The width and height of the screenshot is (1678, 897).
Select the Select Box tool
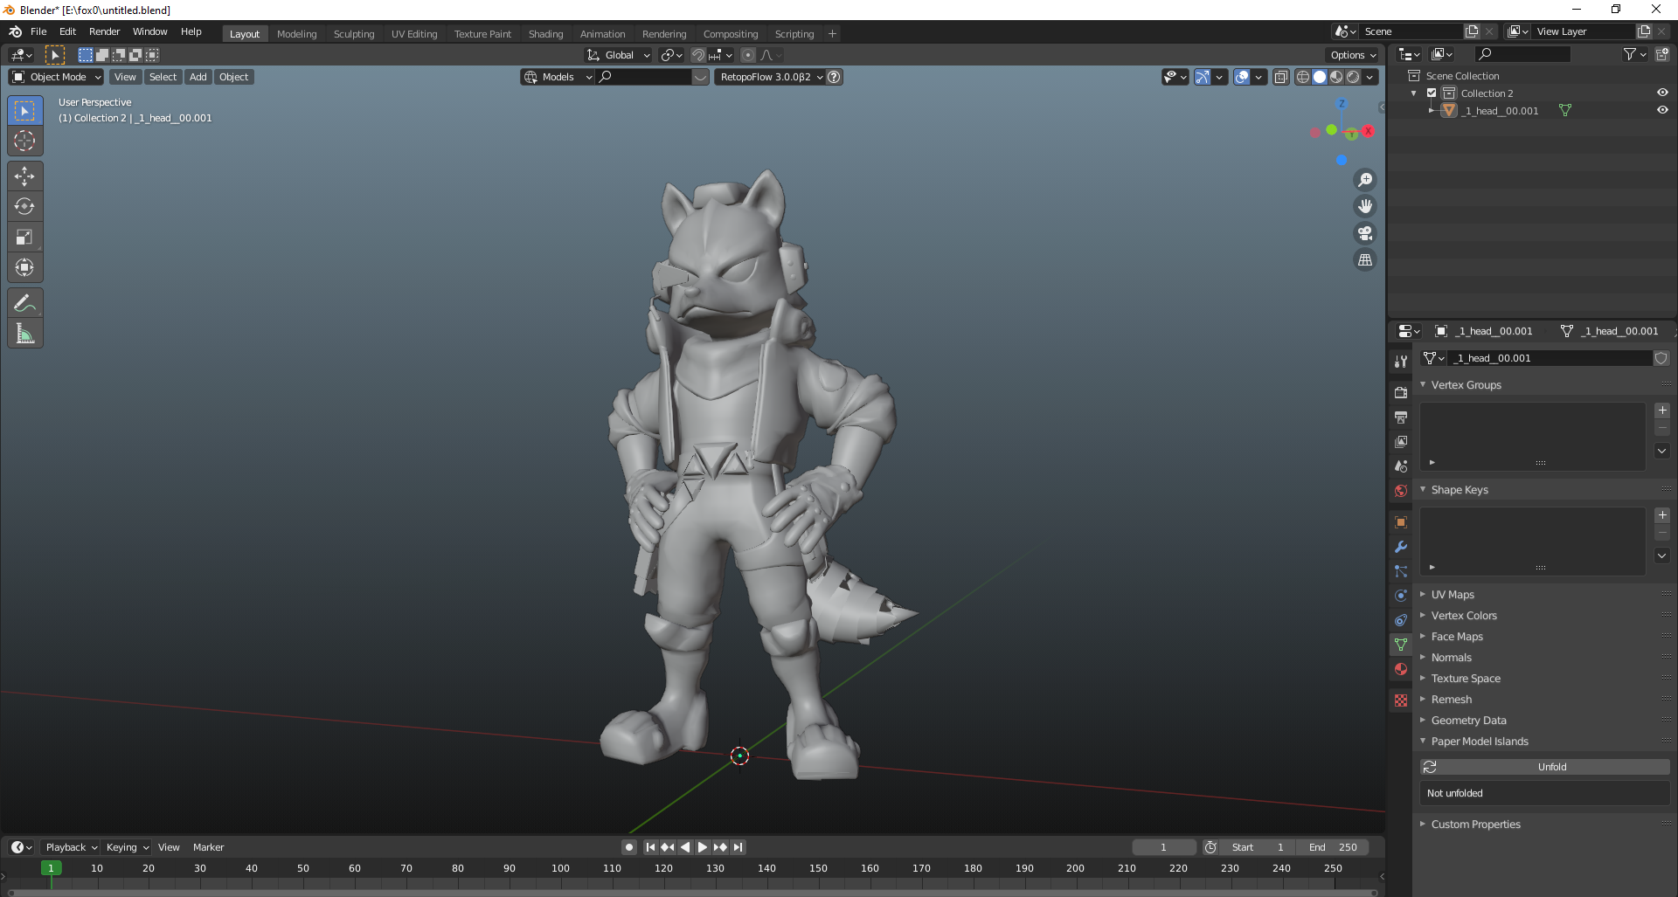click(24, 111)
